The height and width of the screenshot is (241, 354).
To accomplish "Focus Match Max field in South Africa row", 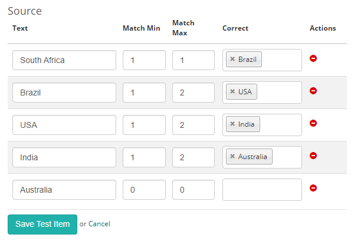I will click(194, 60).
